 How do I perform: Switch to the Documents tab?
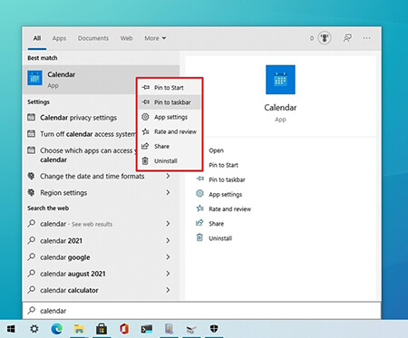click(x=93, y=38)
